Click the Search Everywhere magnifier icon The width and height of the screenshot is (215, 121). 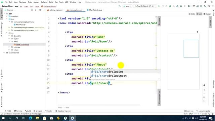pos(209,6)
